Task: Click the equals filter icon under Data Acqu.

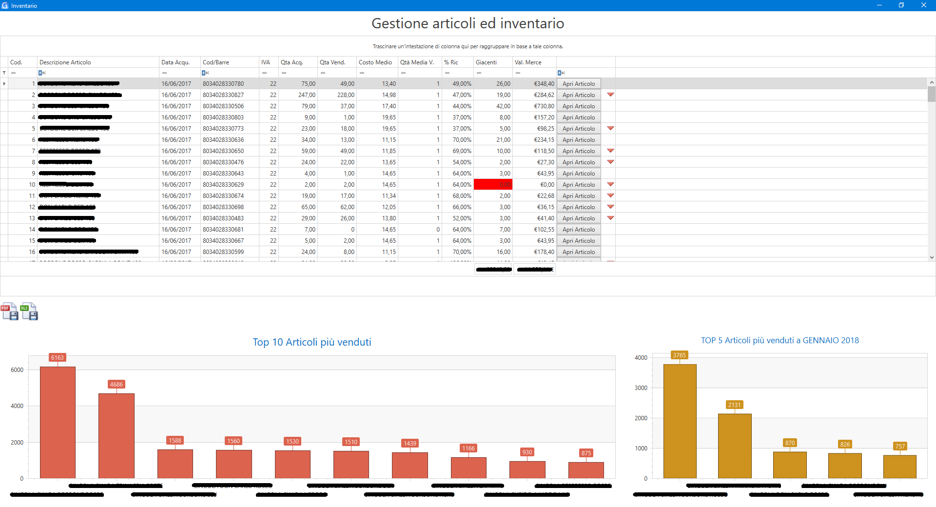Action: coord(164,73)
